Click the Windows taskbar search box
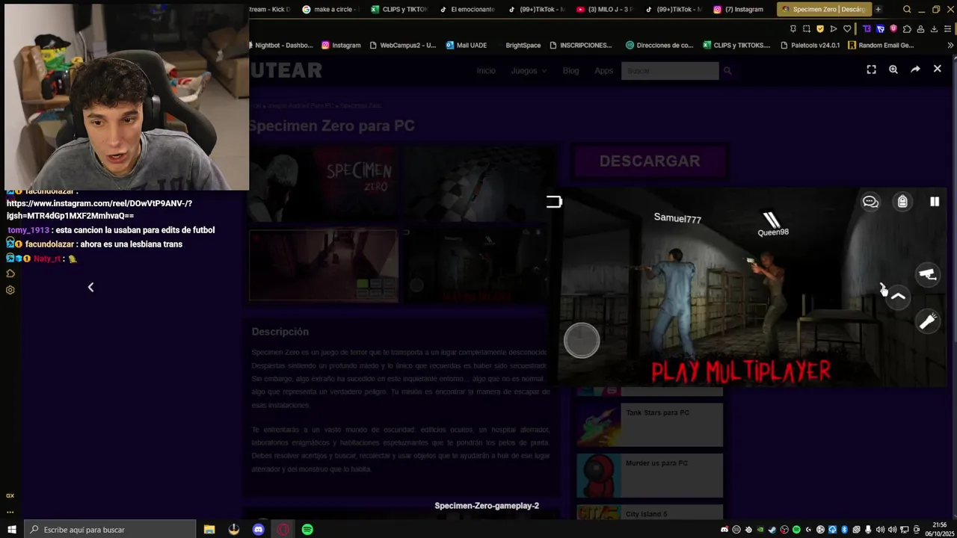The width and height of the screenshot is (957, 538). click(110, 529)
